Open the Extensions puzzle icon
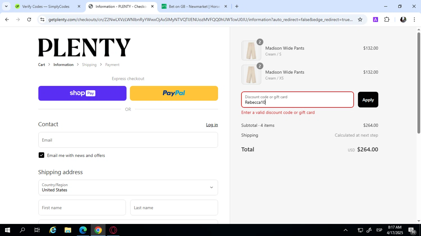This screenshot has width=421, height=236. 387,20
